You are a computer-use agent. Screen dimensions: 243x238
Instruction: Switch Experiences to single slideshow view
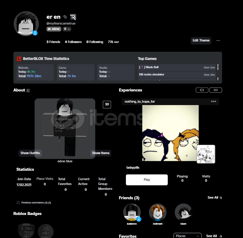tap(202, 90)
